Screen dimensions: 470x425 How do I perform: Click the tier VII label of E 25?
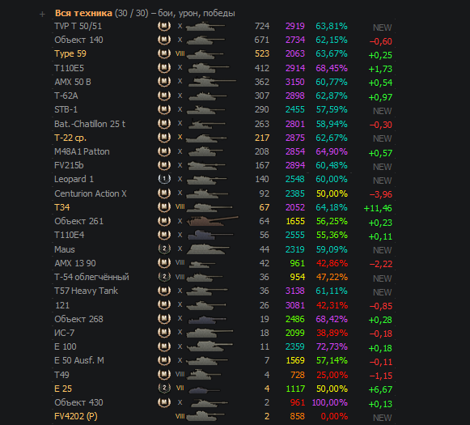(x=180, y=388)
